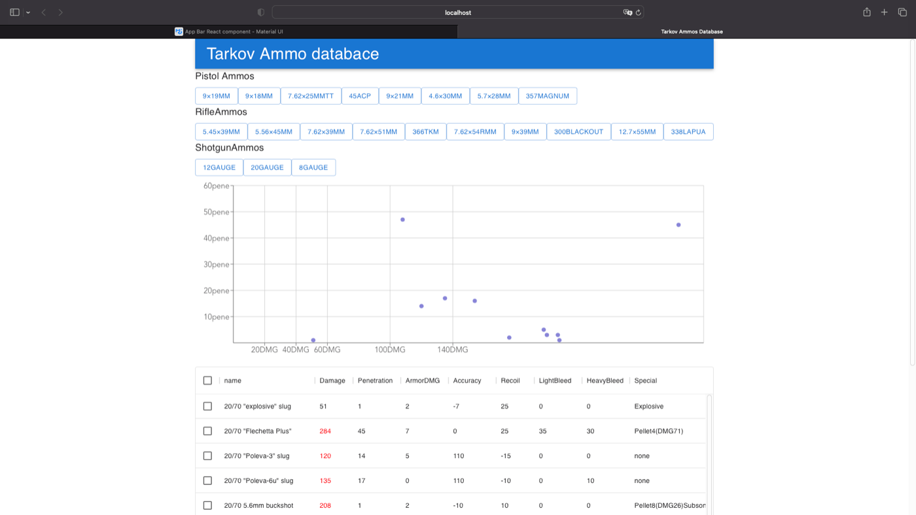Click the 20/70 "Poleva-6u" slug name cell

(x=258, y=480)
